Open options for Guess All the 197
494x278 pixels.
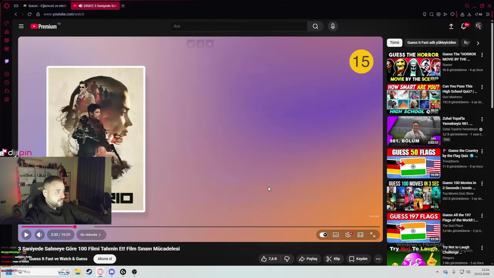tap(482, 216)
